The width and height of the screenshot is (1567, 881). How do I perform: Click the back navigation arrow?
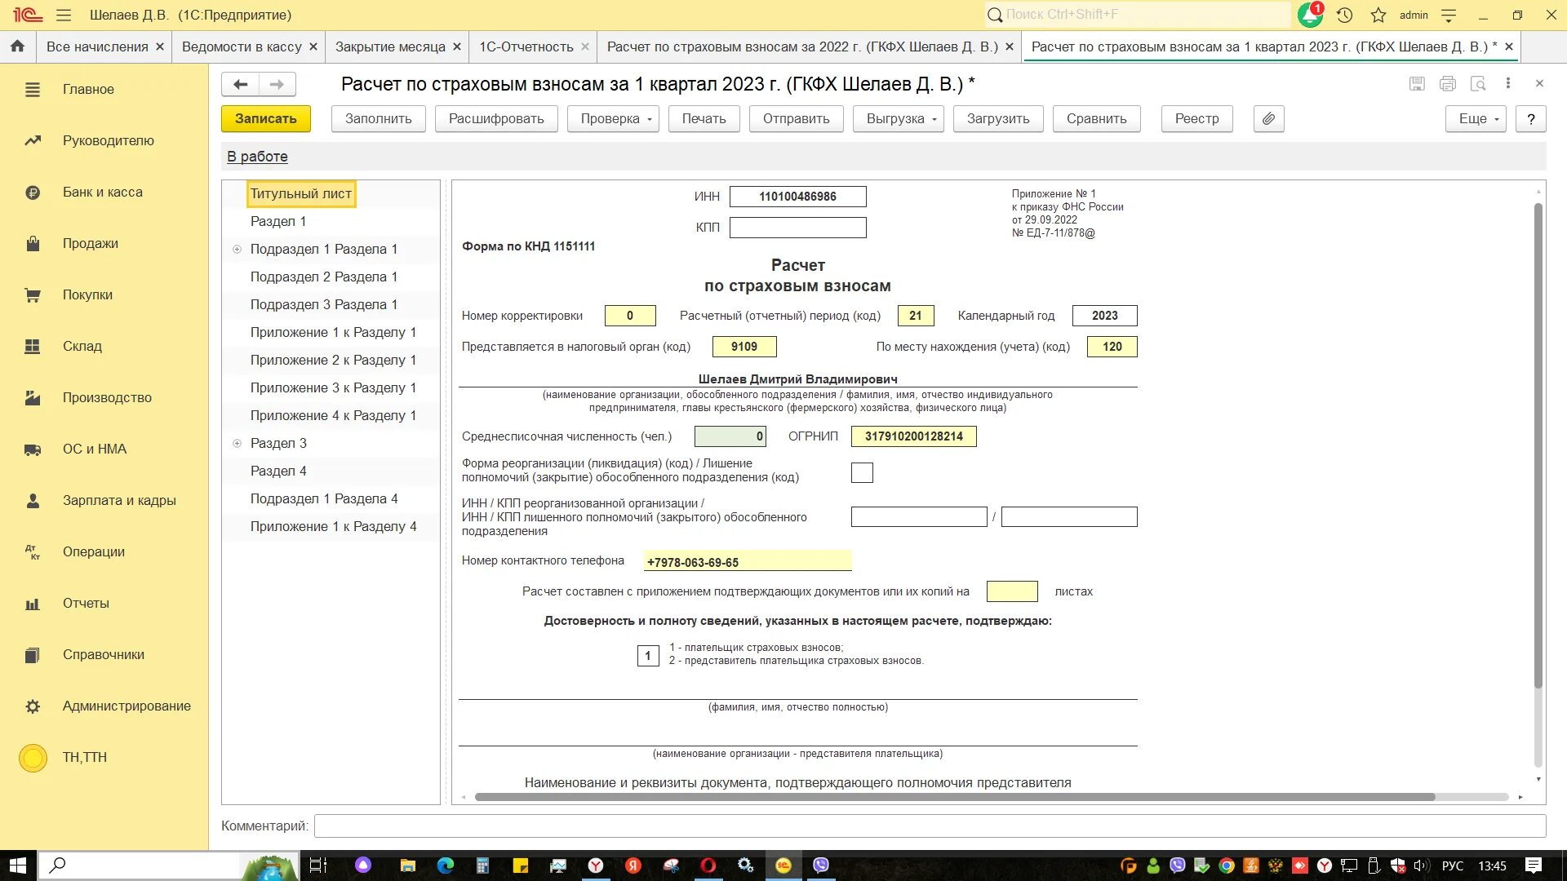[240, 84]
